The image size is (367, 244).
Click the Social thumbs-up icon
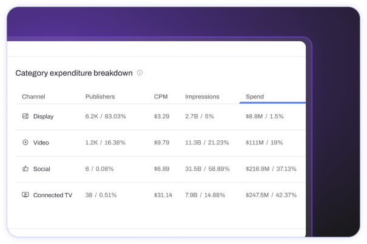pos(25,169)
